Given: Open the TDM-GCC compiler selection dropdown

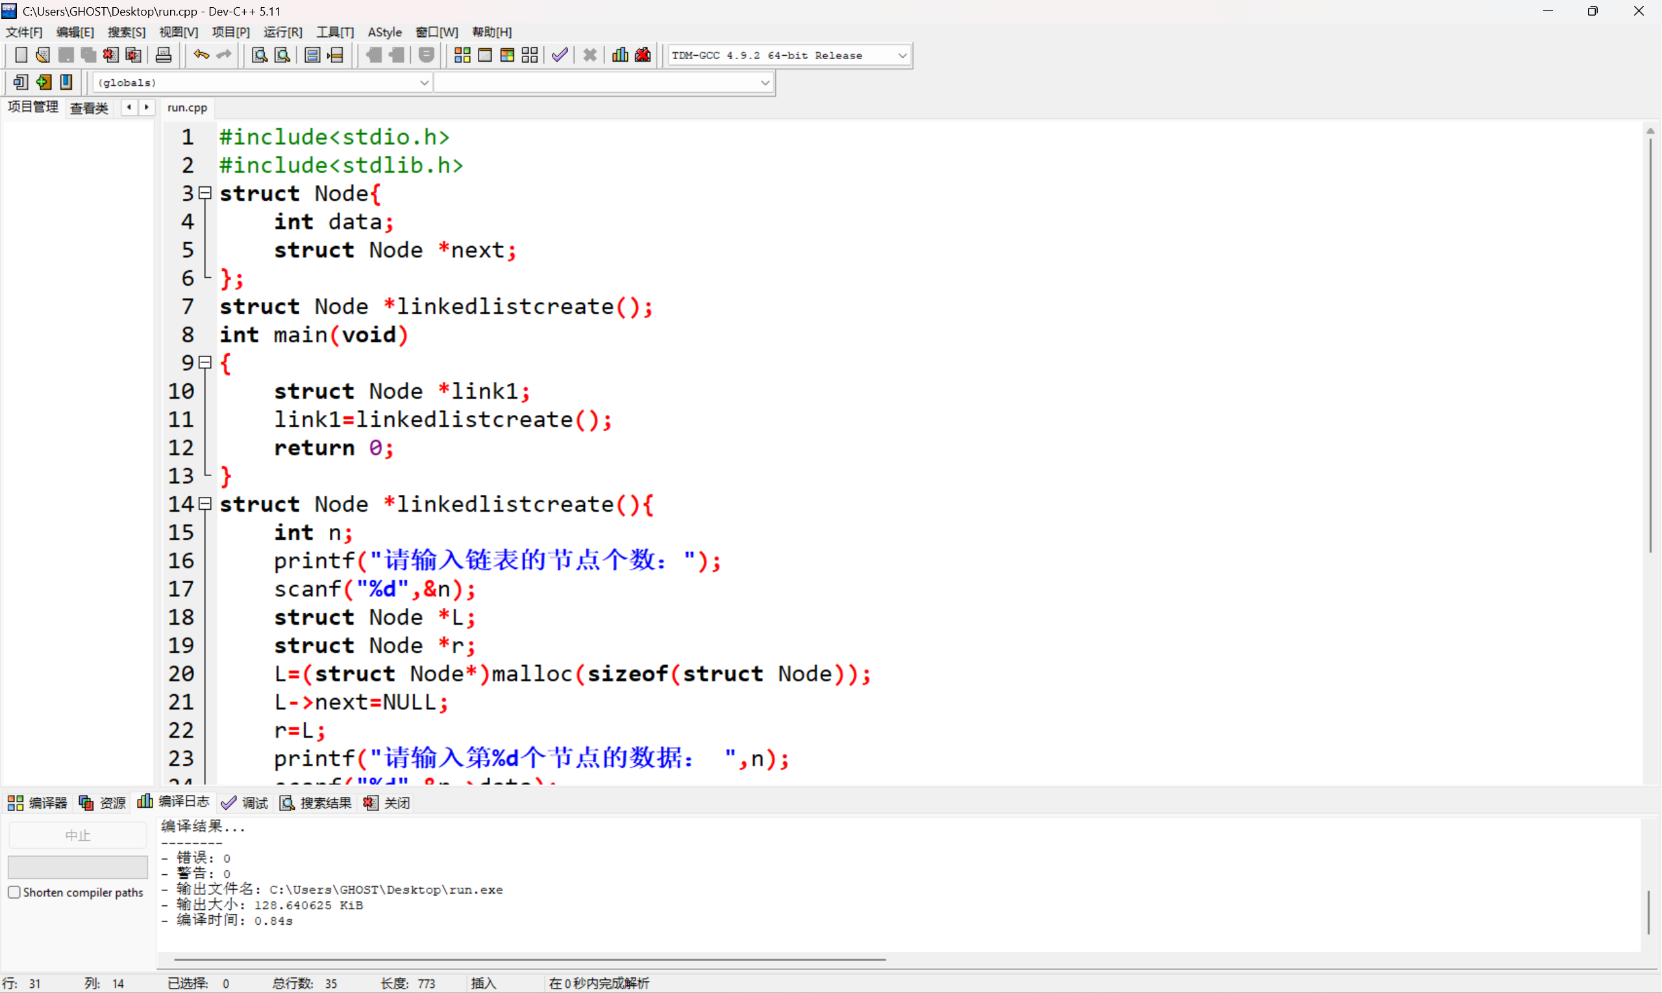Looking at the screenshot, I should tap(902, 56).
